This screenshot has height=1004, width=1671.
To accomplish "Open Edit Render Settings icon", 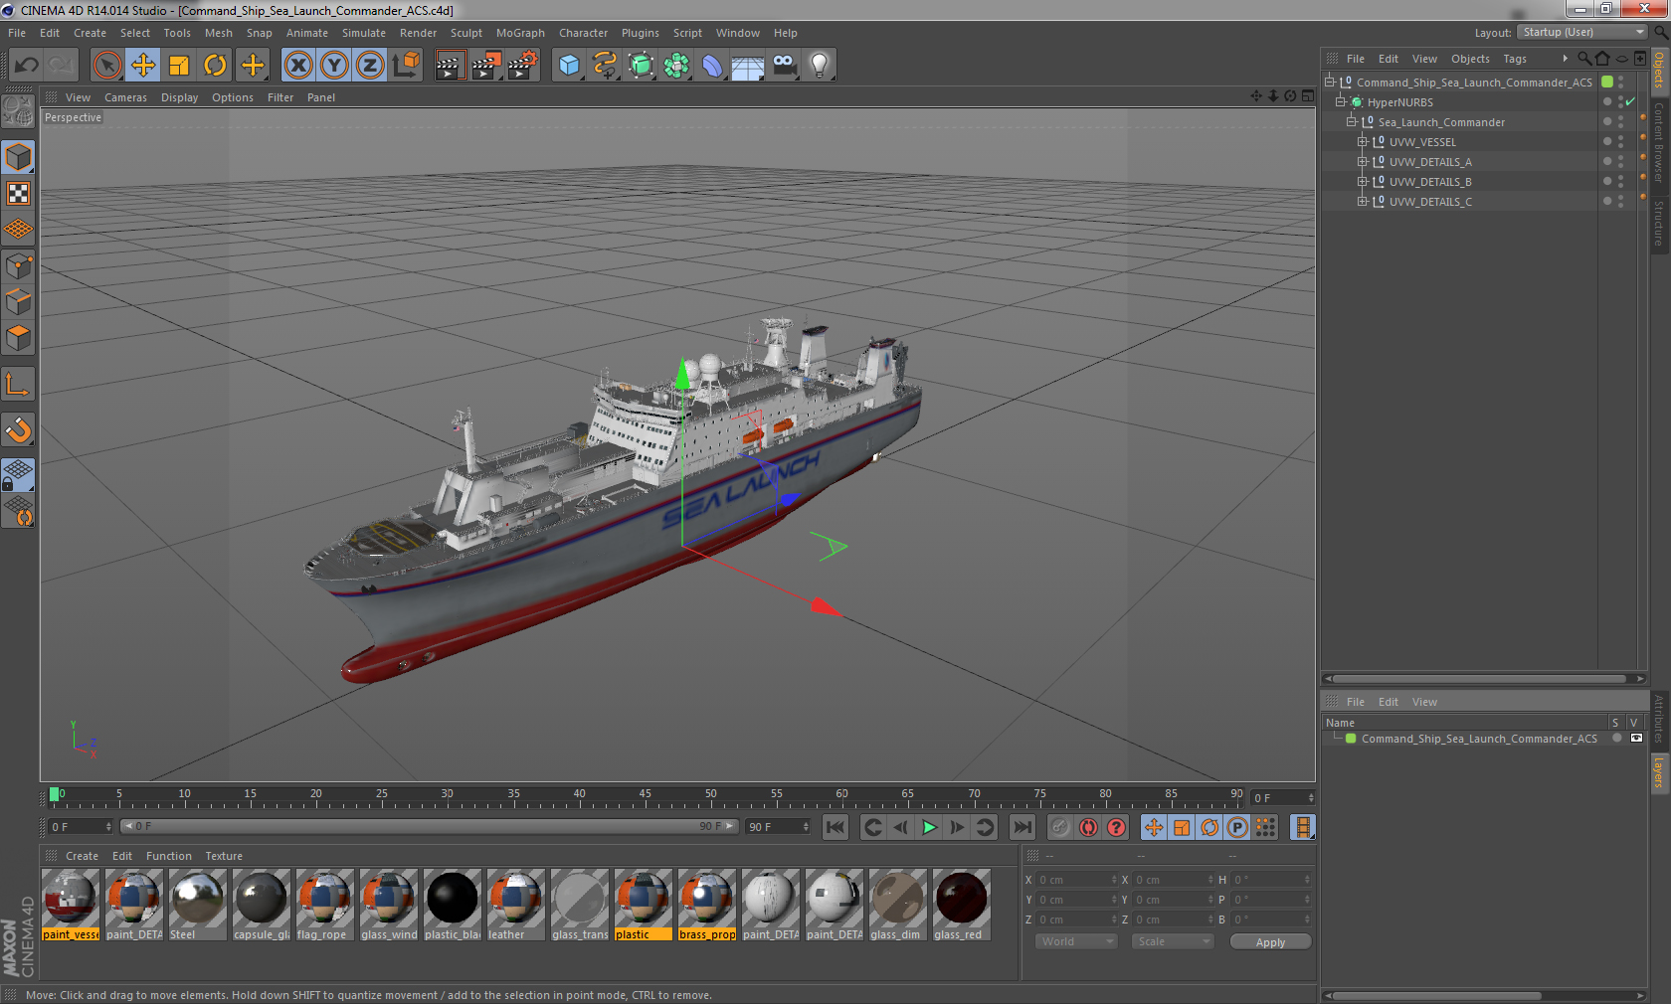I will [x=523, y=66].
